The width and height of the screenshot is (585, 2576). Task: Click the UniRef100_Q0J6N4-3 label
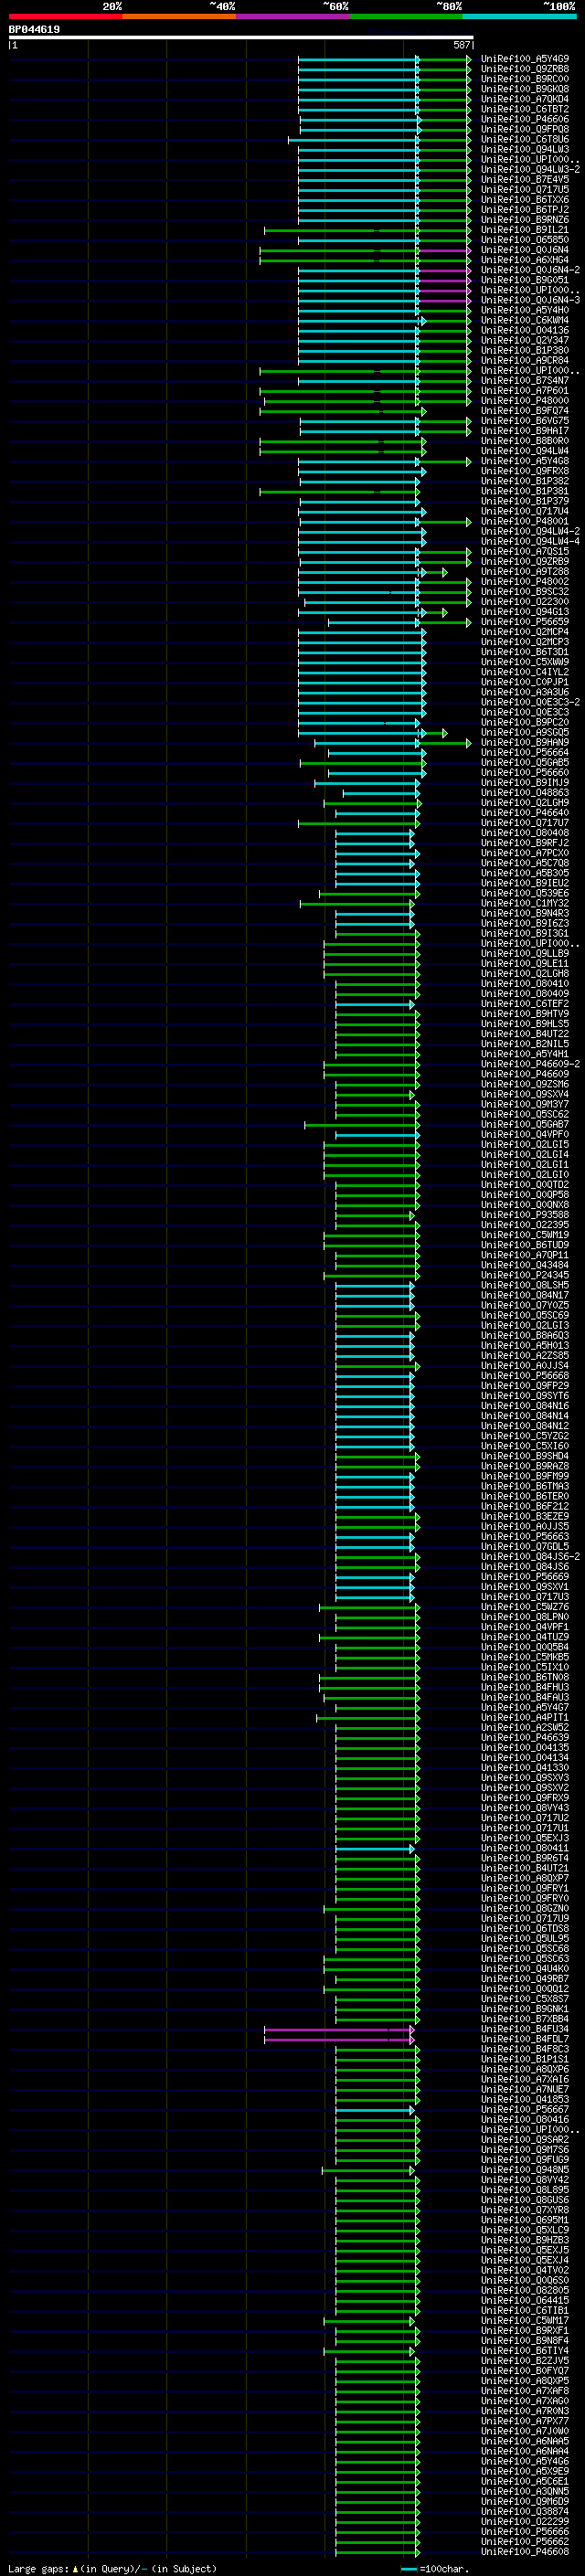pos(530,300)
